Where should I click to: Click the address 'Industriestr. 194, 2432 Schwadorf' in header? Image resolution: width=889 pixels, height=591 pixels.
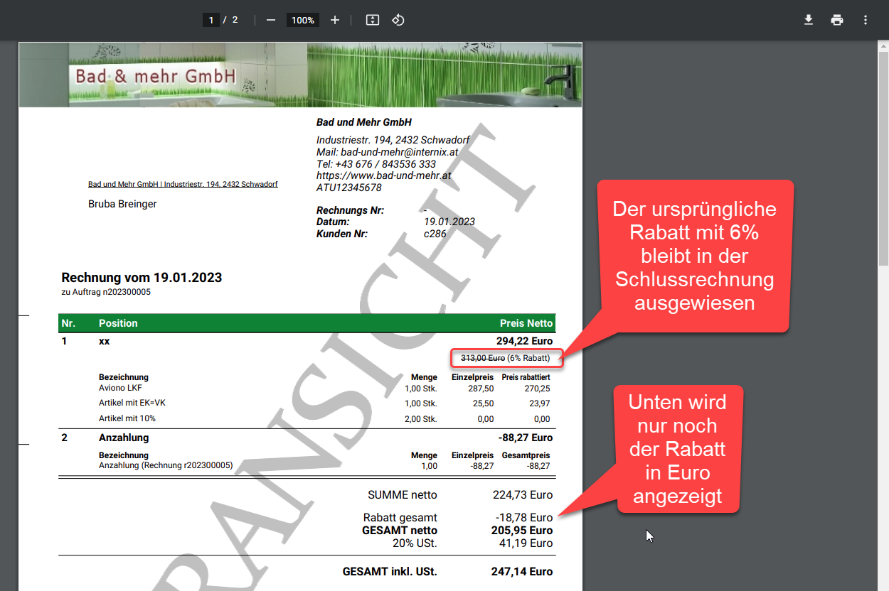393,140
